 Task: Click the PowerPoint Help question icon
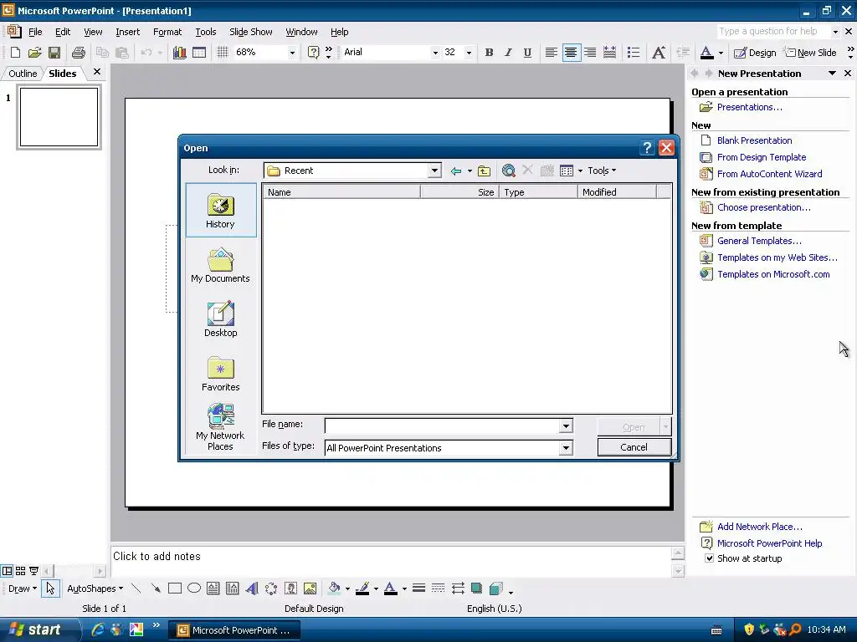click(x=313, y=53)
